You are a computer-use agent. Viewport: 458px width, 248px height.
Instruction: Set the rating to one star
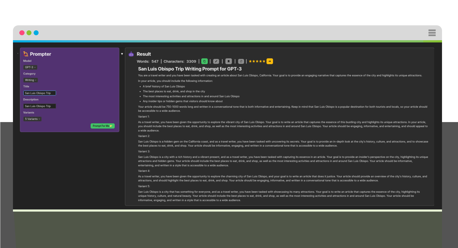[x=250, y=61]
